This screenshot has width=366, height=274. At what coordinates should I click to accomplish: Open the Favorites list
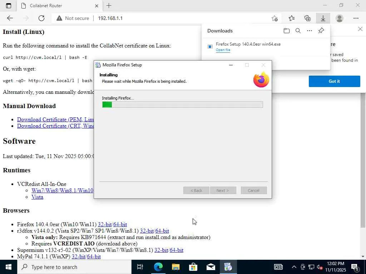[292, 18]
